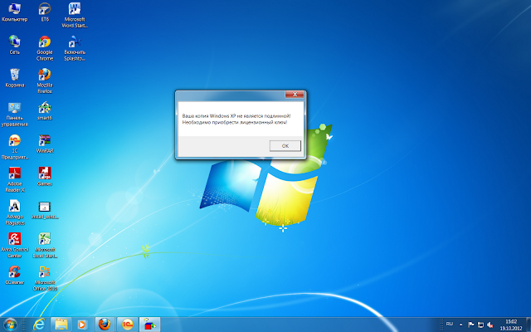This screenshot has width=531, height=332.
Task: Select the install_wincl... file icon
Action: (x=45, y=209)
